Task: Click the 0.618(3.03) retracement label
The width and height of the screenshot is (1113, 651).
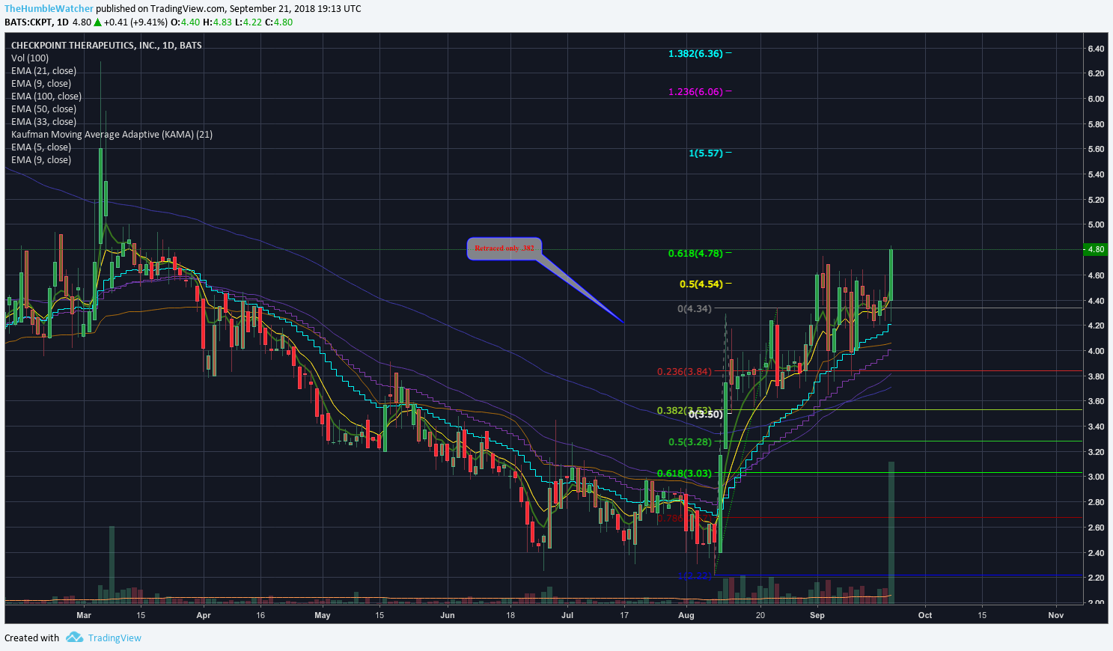Action: (685, 474)
